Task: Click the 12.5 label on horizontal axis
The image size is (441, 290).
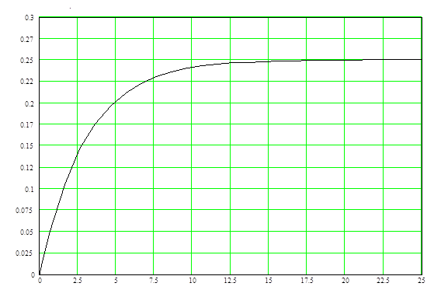Action: pyautogui.click(x=231, y=281)
